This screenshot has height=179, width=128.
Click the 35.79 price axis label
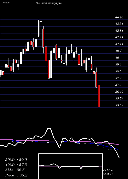(119, 98)
